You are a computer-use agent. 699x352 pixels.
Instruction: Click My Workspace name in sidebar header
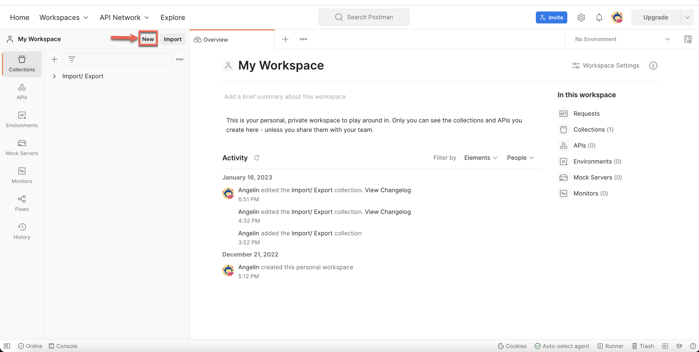tap(39, 39)
